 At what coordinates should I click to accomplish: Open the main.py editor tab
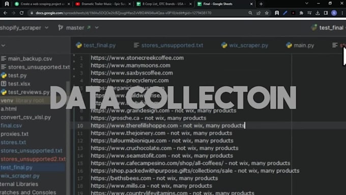pos(300,45)
